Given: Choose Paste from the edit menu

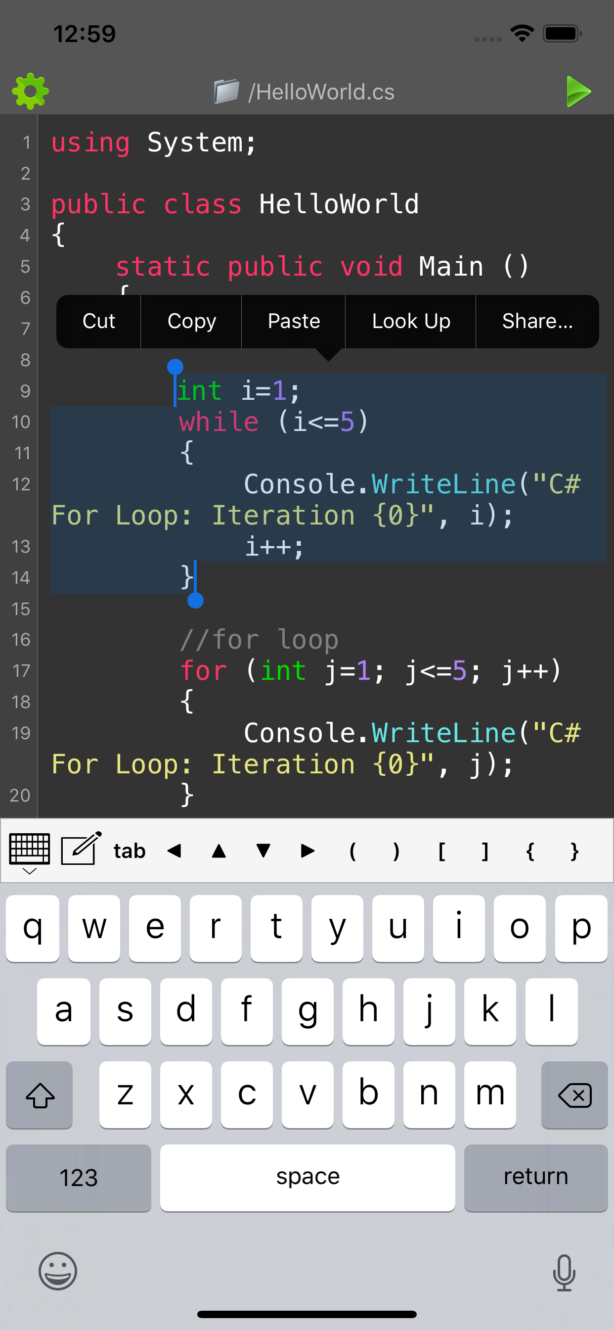Looking at the screenshot, I should tap(294, 321).
